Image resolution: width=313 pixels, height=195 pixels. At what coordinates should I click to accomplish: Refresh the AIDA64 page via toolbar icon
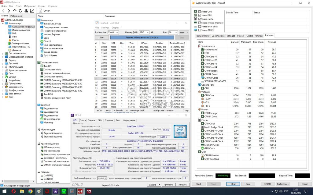[20, 11]
